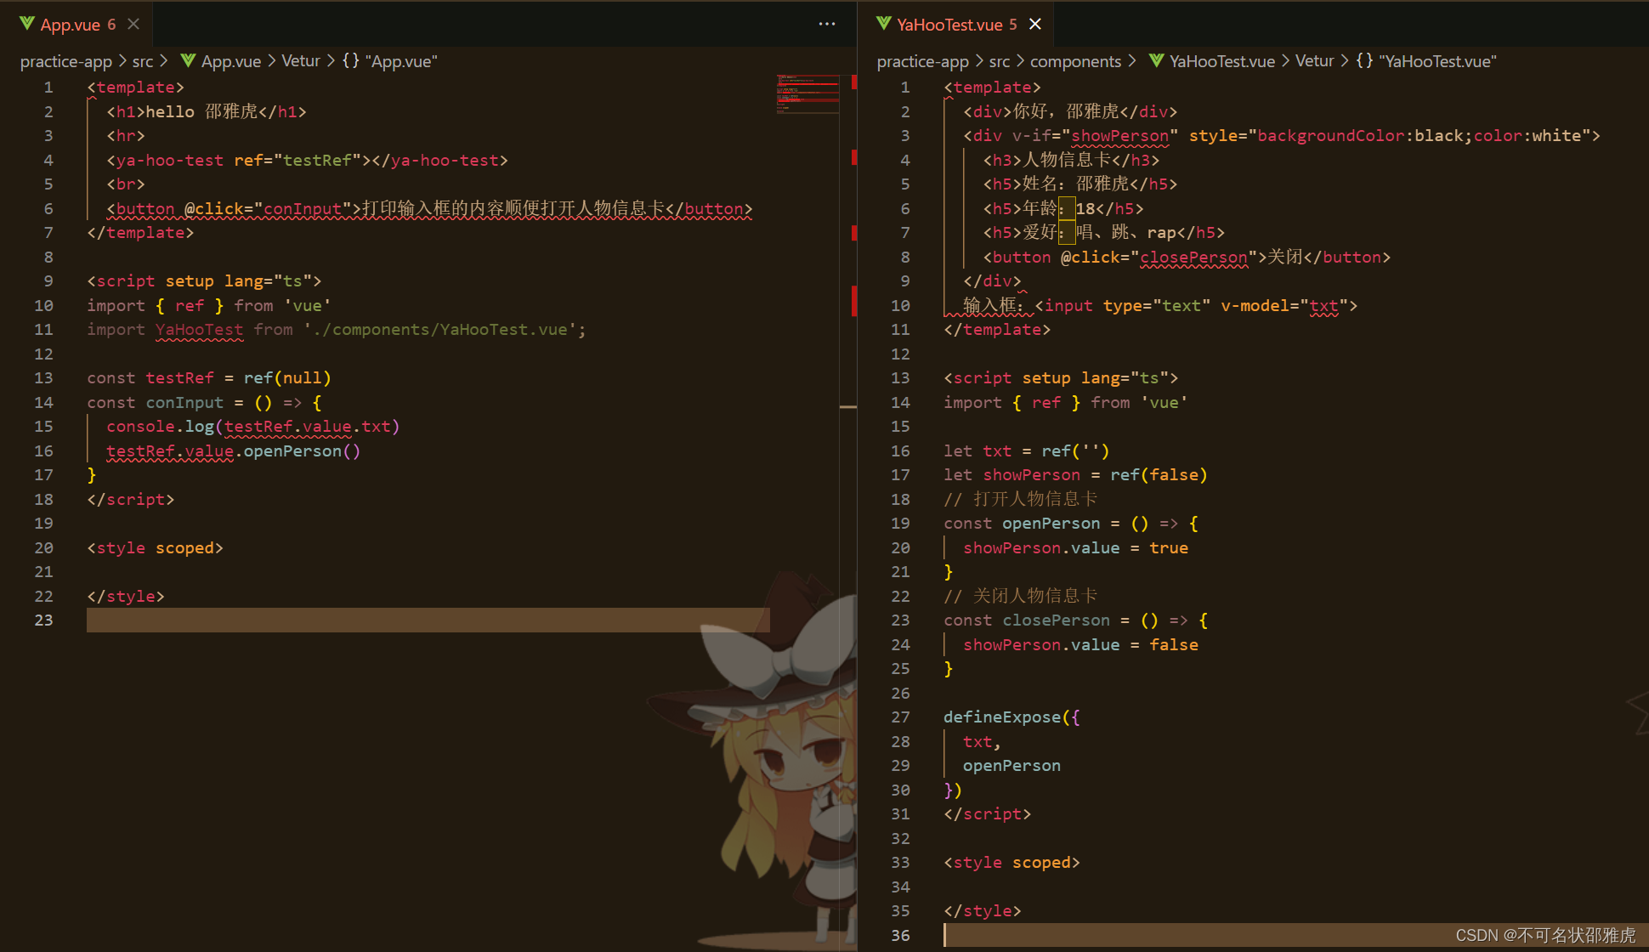
Task: Click the Vue icon in App.vue breadcrumb
Action: [x=188, y=61]
